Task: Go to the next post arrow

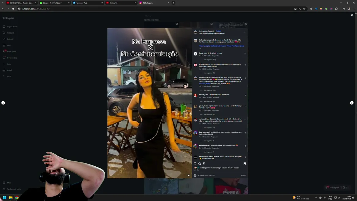Action: 352,103
